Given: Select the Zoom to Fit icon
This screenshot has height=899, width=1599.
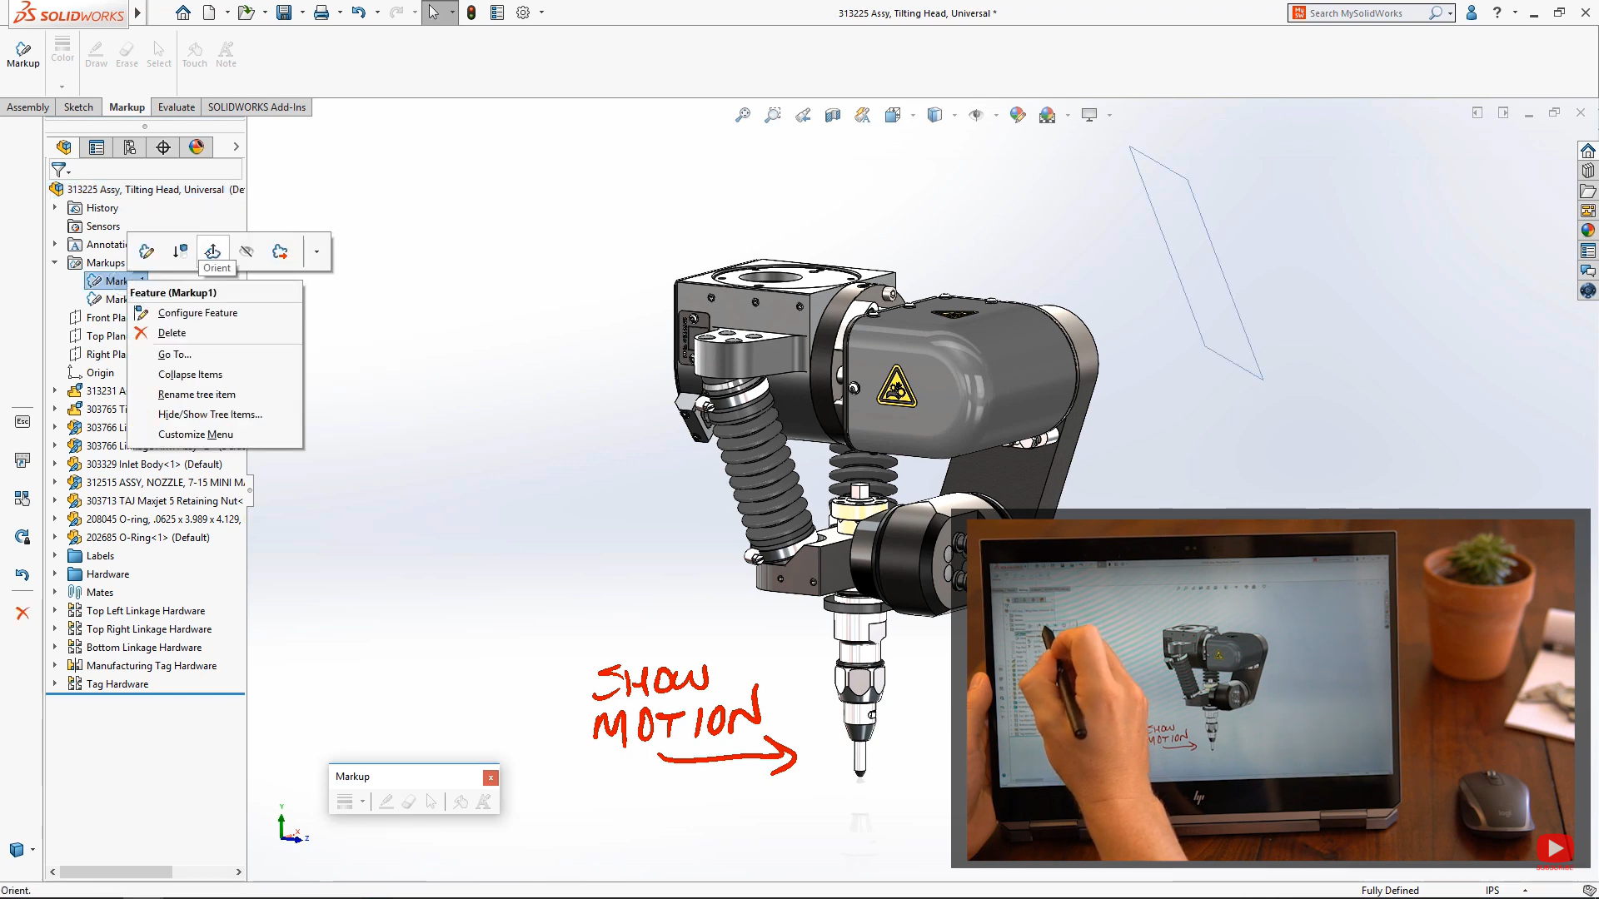Looking at the screenshot, I should click(x=743, y=115).
